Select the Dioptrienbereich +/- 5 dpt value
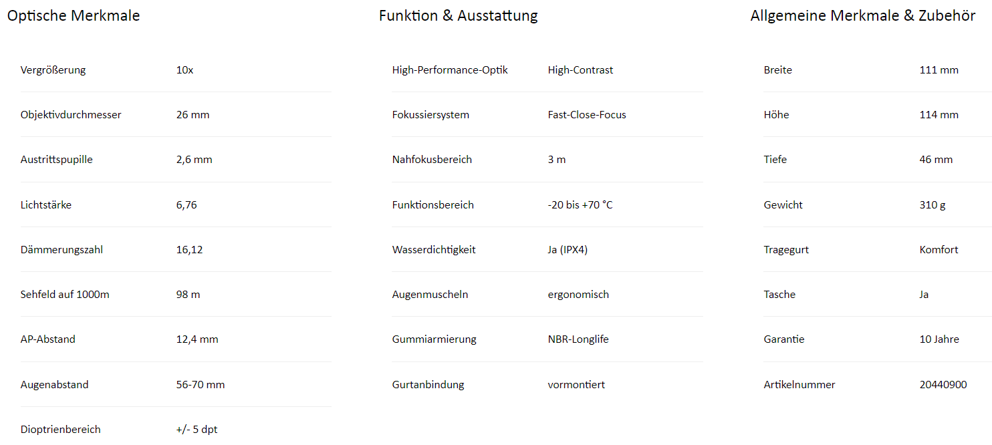 coord(197,430)
